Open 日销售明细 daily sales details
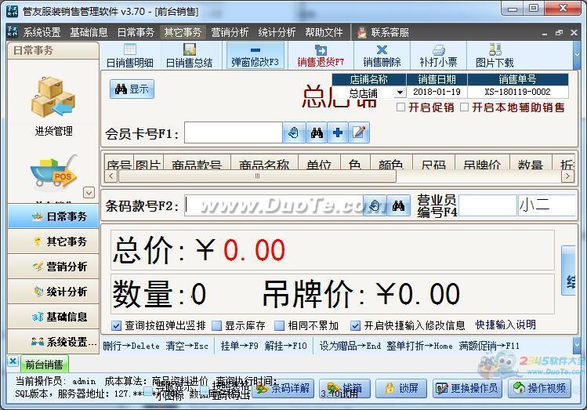 click(x=130, y=56)
